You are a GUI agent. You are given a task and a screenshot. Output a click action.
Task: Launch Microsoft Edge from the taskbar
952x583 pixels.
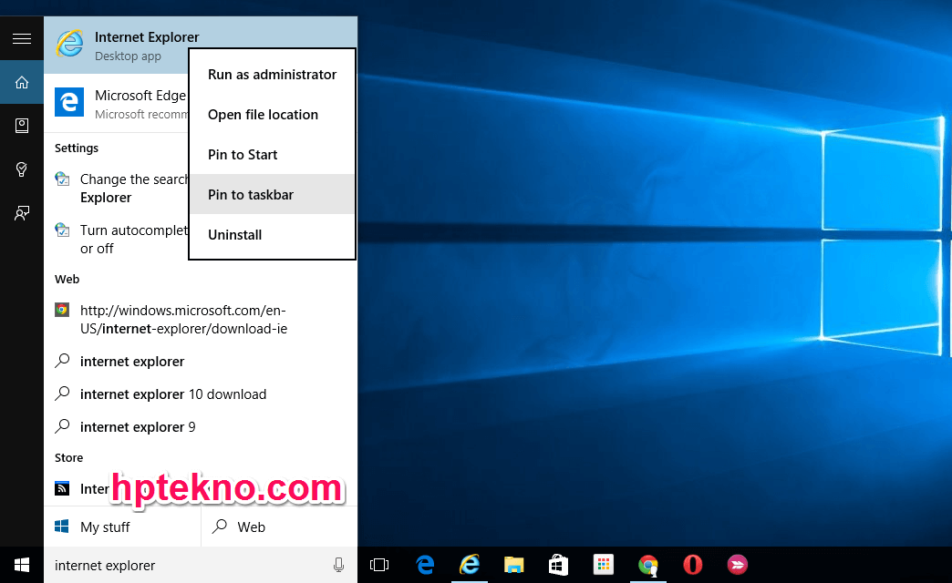[425, 566]
